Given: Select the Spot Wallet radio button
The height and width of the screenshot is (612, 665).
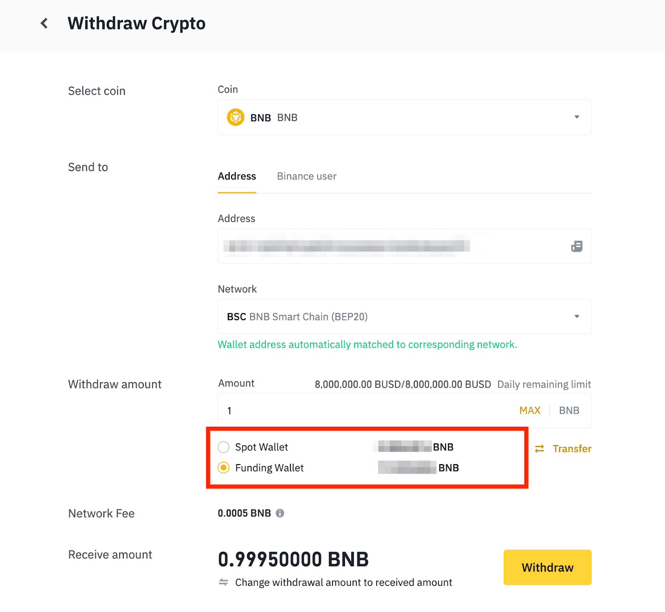Looking at the screenshot, I should 224,447.
